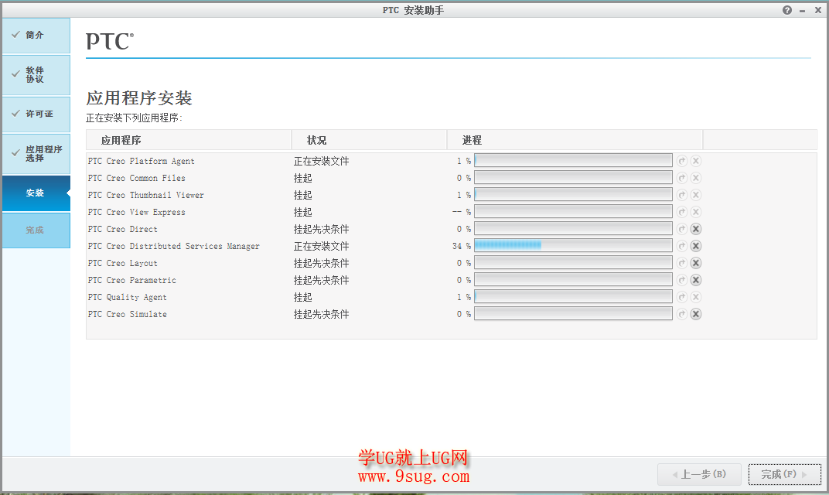Click the PTC Quality Agent progress bar

[x=573, y=297]
